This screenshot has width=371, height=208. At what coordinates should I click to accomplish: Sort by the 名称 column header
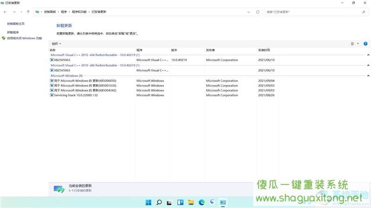click(52, 50)
